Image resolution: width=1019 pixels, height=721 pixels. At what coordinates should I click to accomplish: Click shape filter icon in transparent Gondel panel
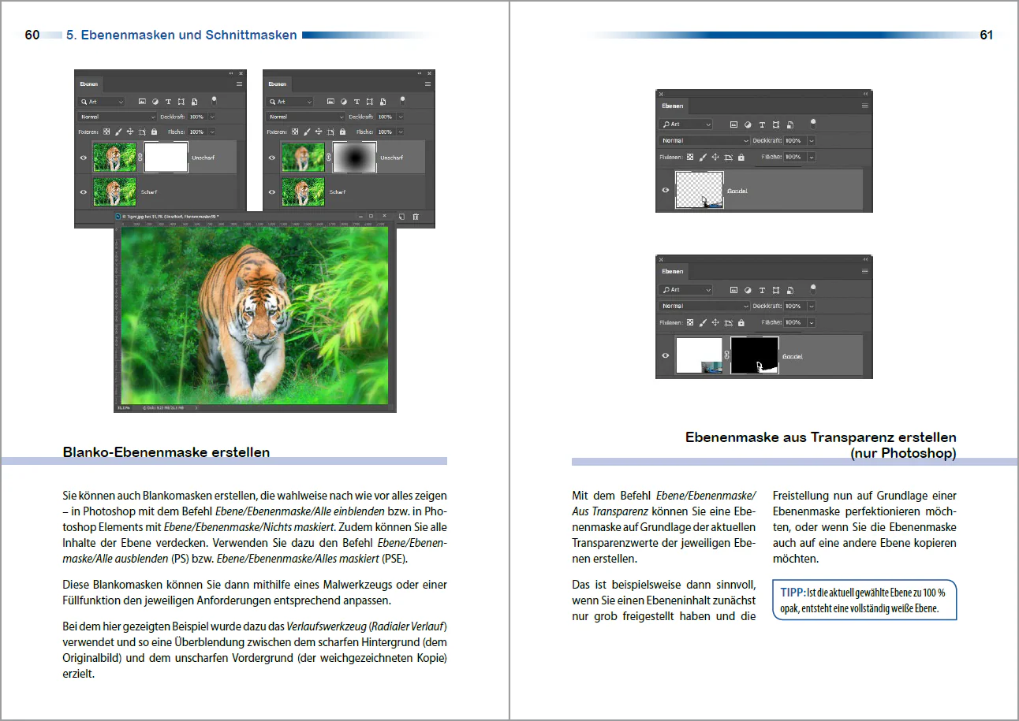(776, 125)
